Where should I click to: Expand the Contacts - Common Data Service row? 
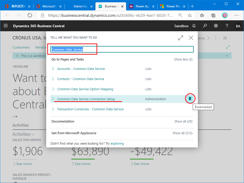tap(53, 79)
